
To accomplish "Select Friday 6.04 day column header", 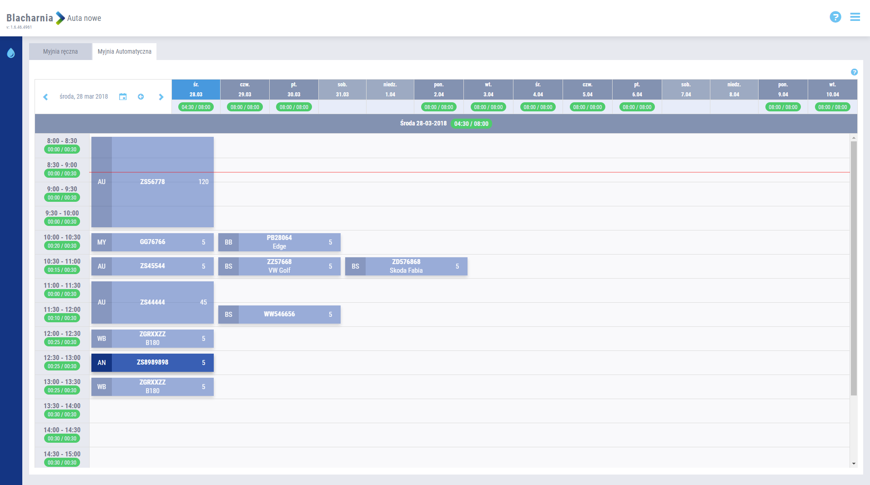I will pos(637,90).
